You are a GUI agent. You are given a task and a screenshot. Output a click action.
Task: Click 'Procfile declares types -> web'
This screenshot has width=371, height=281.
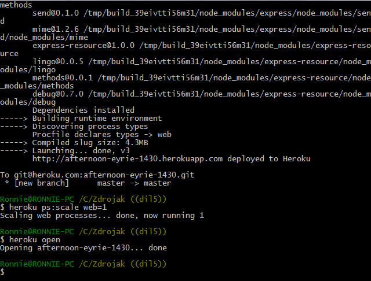click(x=101, y=135)
